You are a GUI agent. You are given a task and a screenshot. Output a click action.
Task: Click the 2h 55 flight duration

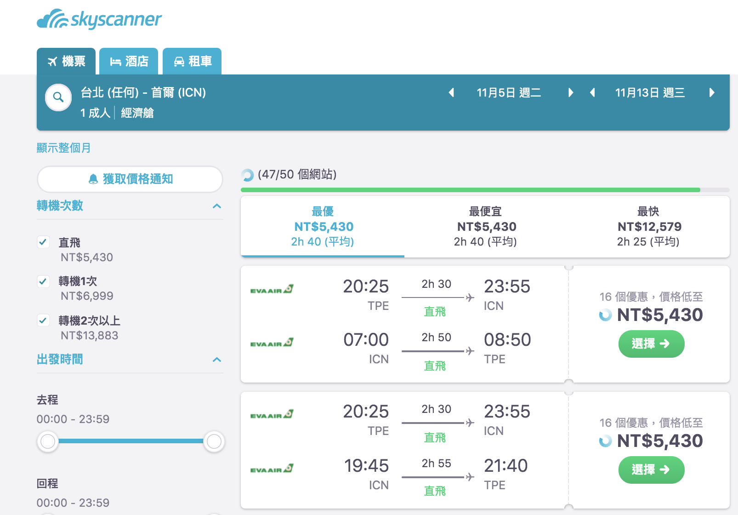tap(437, 463)
